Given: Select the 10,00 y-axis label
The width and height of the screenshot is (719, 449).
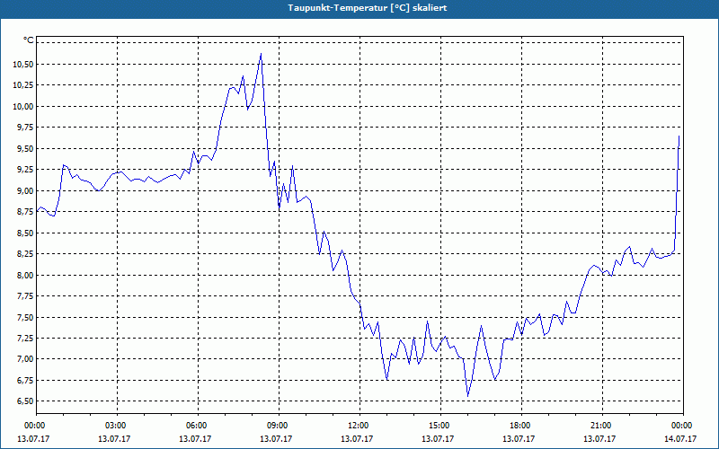Looking at the screenshot, I should pyautogui.click(x=23, y=106).
